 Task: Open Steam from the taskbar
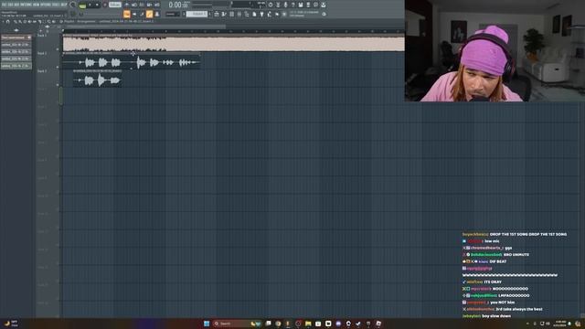point(358,324)
